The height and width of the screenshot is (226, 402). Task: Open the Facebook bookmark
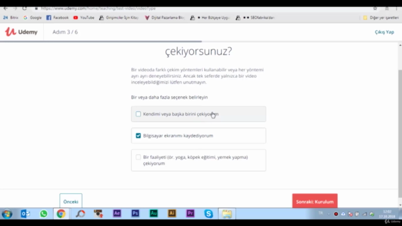[x=57, y=18]
